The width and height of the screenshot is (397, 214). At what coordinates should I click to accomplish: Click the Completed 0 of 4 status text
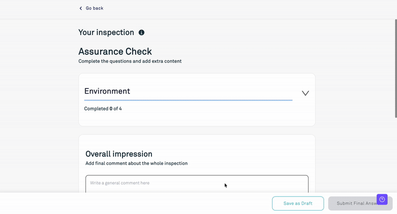pos(103,108)
